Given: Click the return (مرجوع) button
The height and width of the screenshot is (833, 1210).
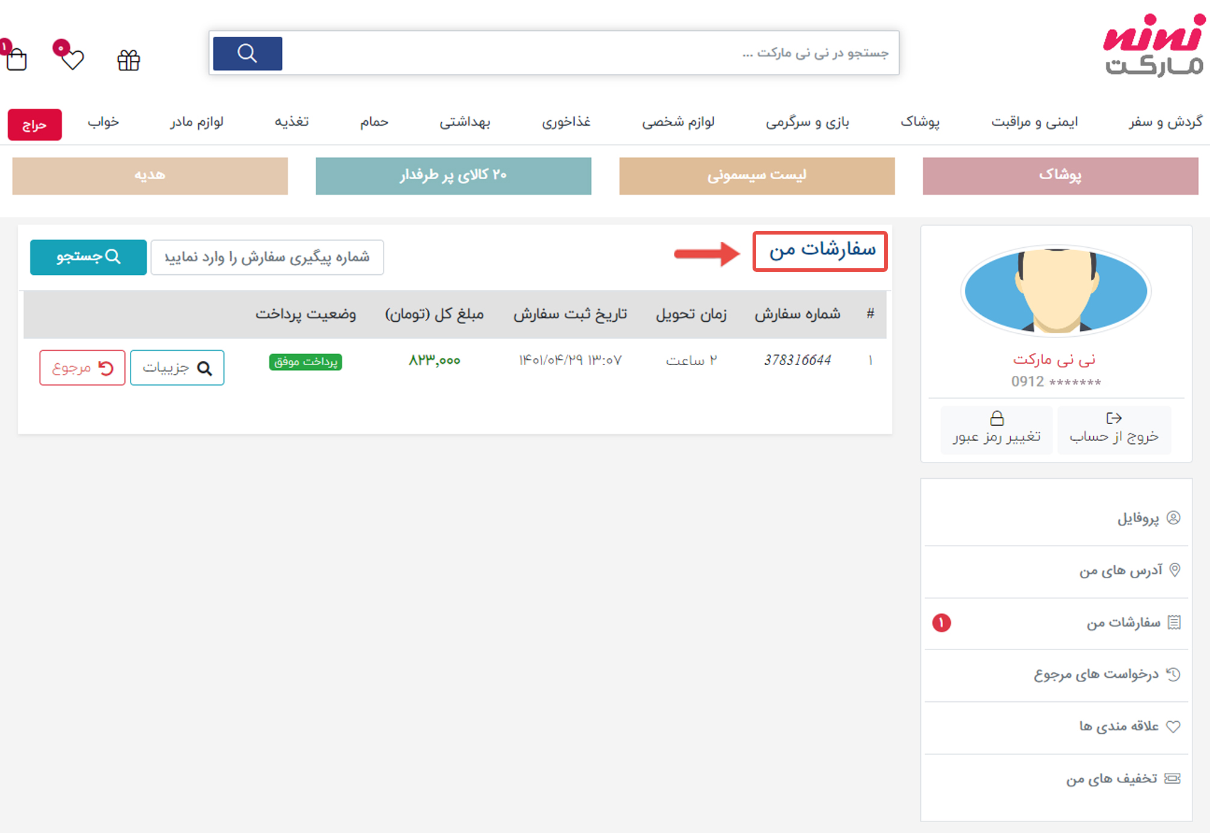Looking at the screenshot, I should [x=82, y=367].
